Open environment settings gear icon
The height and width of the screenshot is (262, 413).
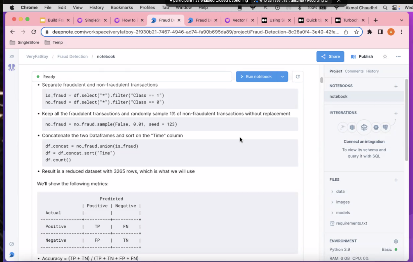coord(396,241)
